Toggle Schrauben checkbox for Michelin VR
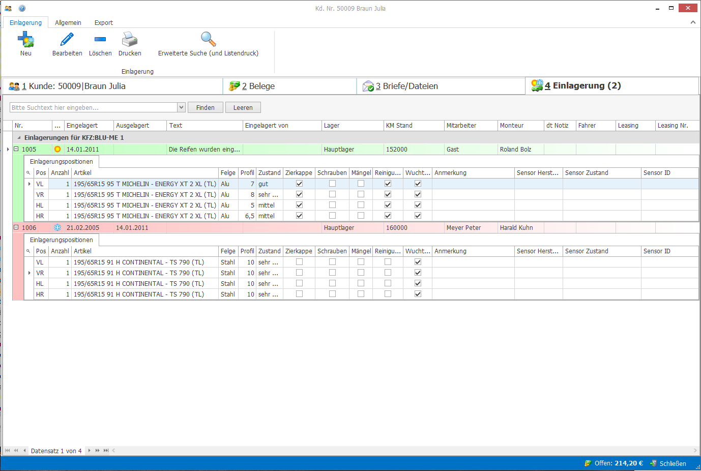Viewport: 701px width, 471px height. [x=332, y=194]
